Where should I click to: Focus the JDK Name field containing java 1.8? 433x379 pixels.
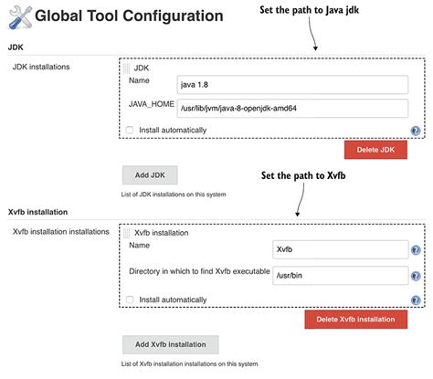tap(292, 85)
